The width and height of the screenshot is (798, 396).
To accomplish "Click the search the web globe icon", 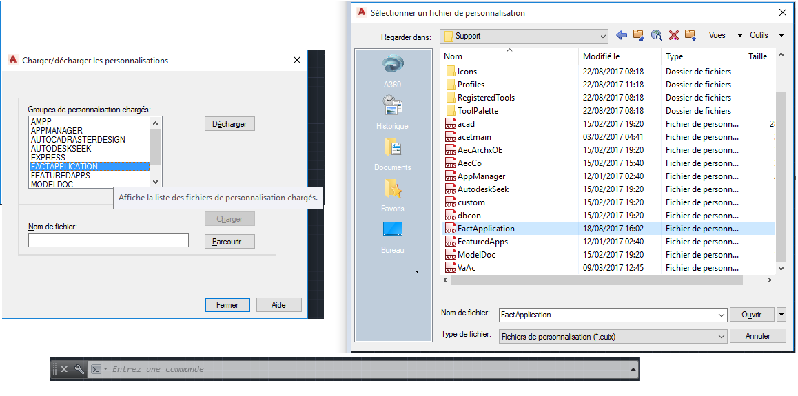I will point(656,35).
